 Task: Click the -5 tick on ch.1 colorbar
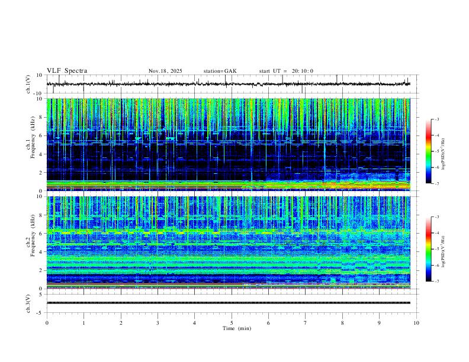(x=436, y=151)
